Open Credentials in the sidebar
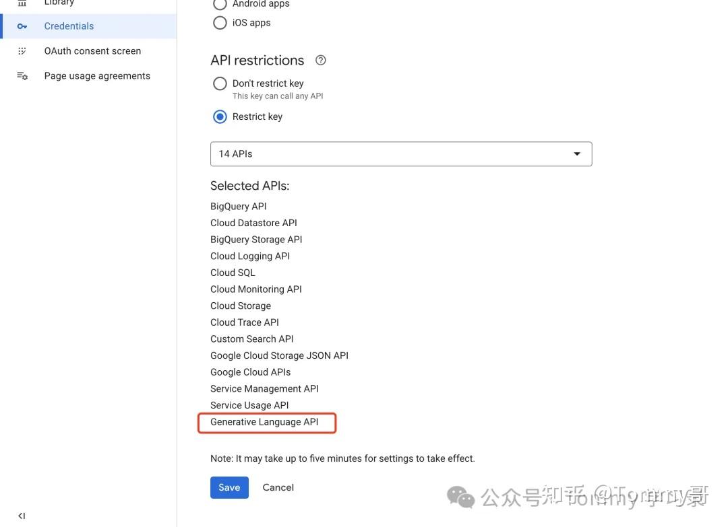 point(69,26)
